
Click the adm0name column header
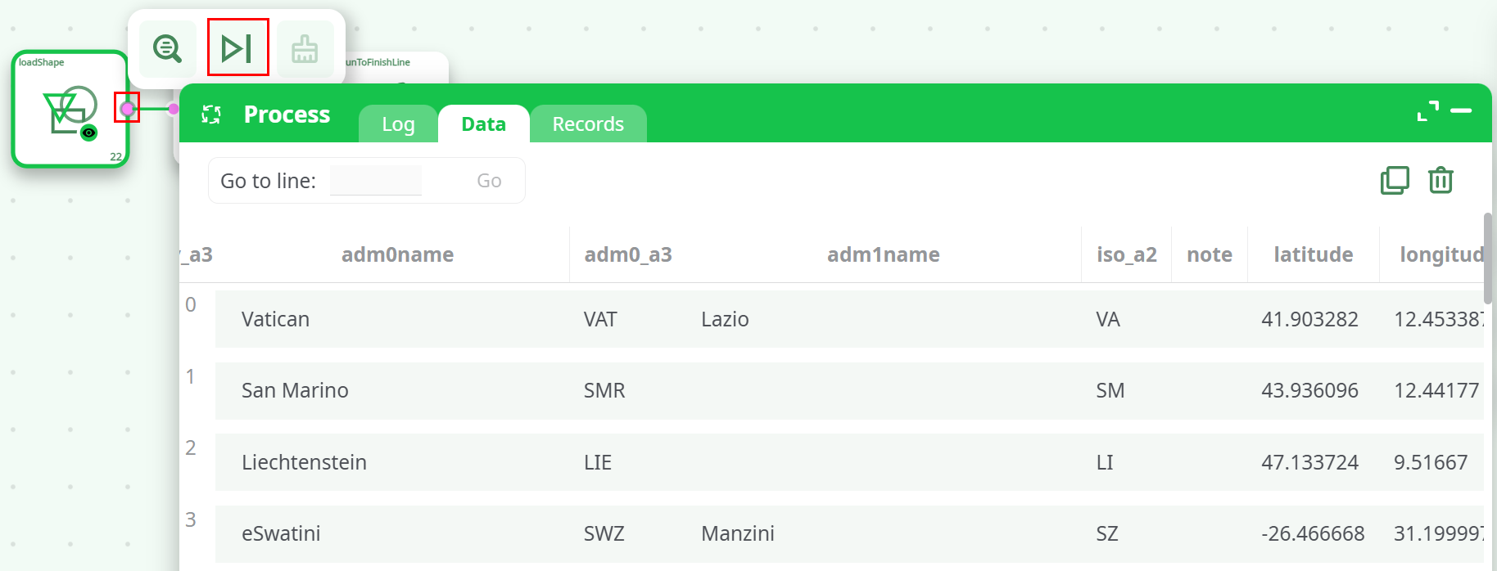point(397,254)
